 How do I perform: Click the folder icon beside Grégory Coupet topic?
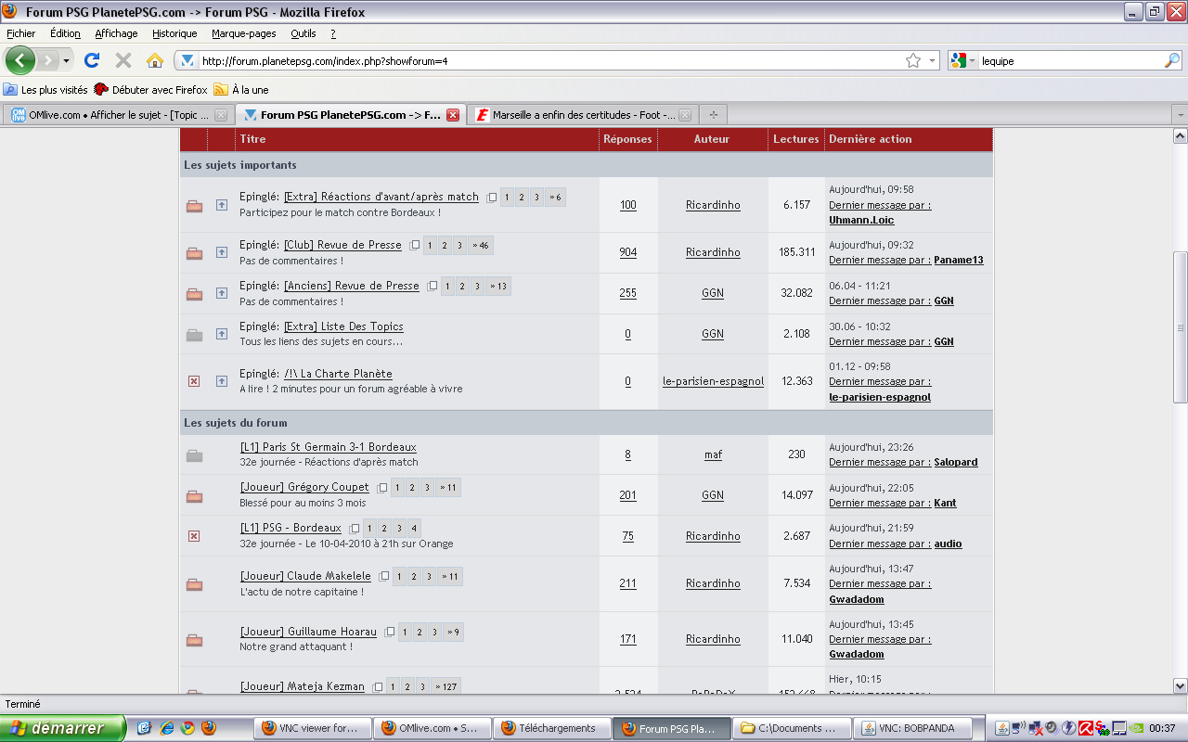194,496
